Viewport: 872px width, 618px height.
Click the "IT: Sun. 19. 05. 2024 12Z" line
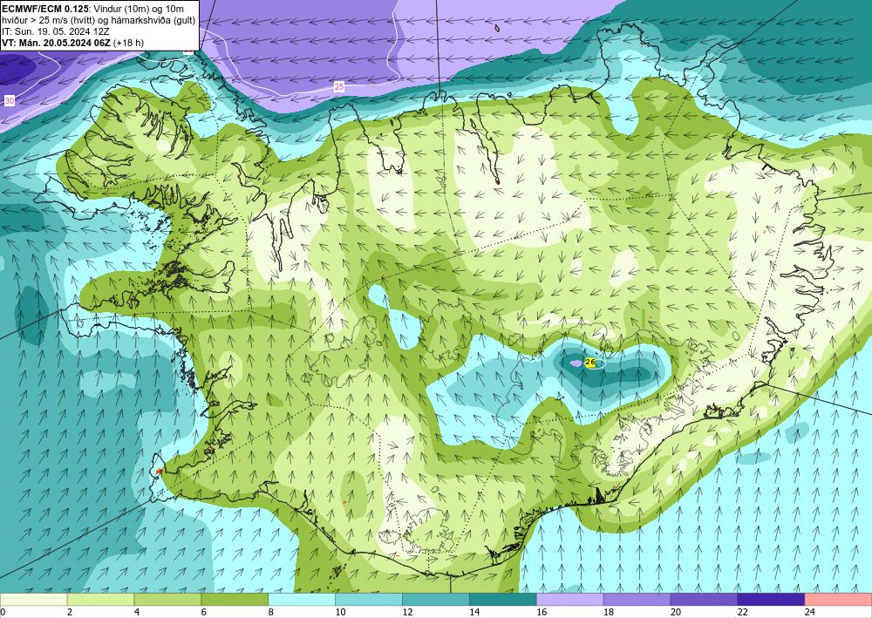click(56, 31)
